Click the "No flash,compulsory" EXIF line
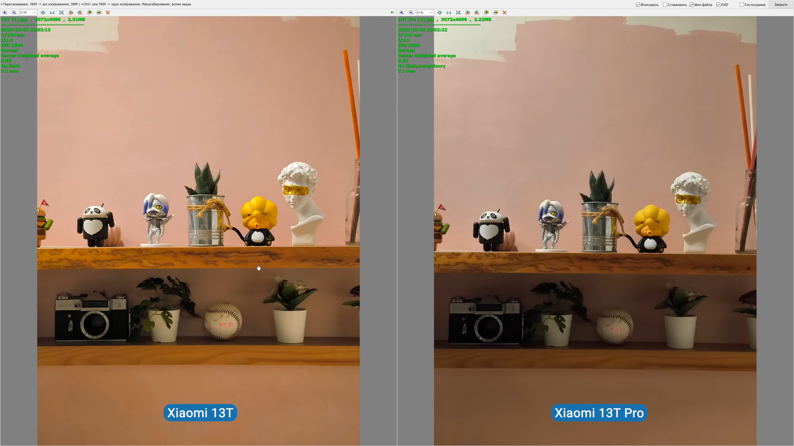The width and height of the screenshot is (794, 446). coord(422,66)
